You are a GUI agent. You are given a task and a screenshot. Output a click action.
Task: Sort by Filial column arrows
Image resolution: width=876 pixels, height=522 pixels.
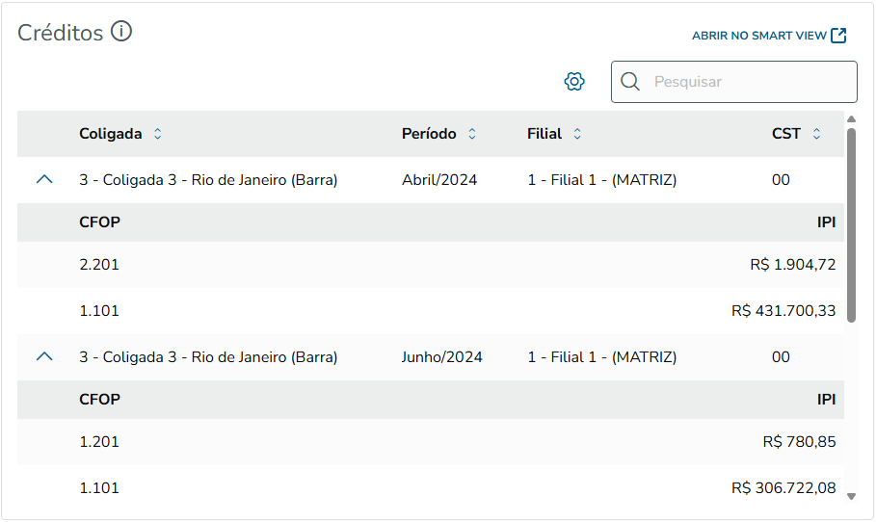(x=577, y=134)
